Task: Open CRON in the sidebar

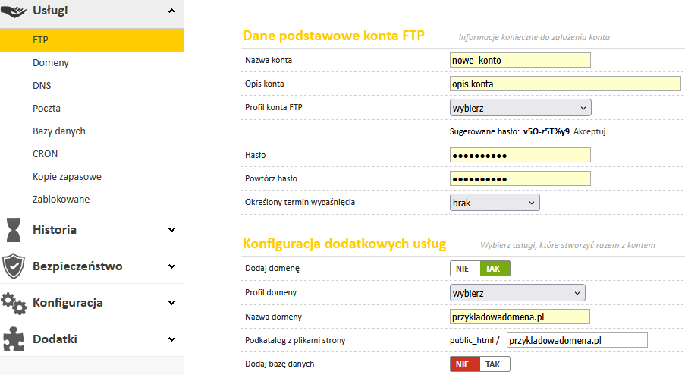Action: coord(45,154)
